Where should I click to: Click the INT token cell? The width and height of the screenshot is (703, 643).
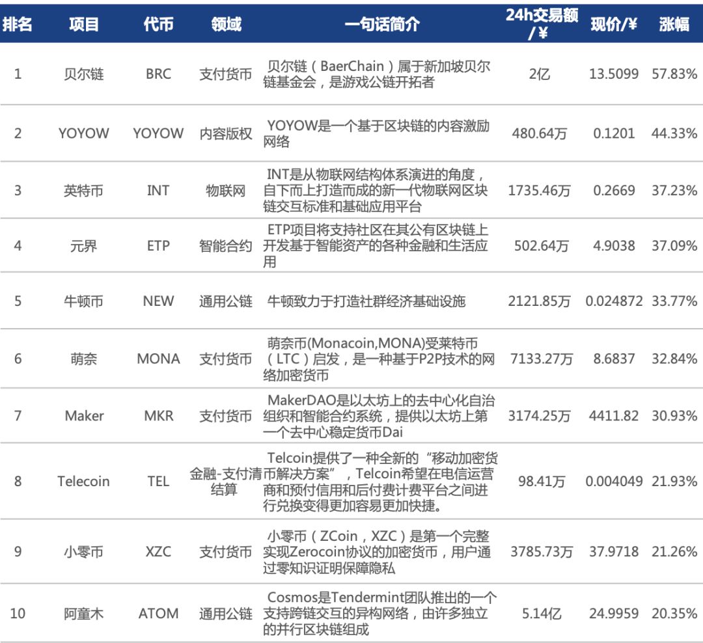158,191
